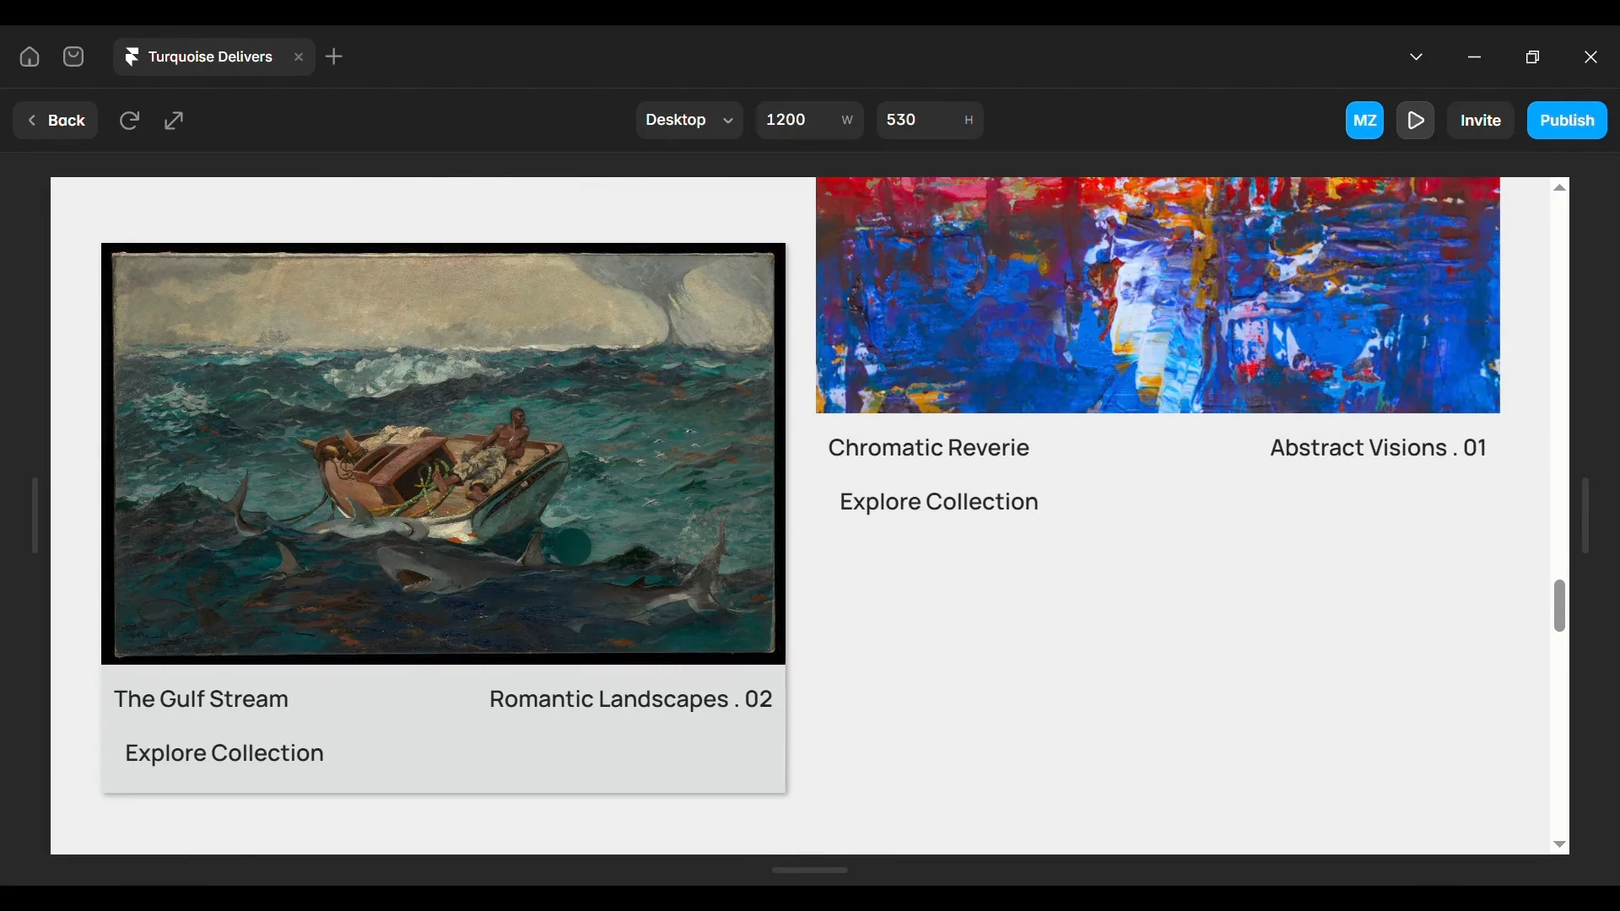The width and height of the screenshot is (1620, 911).
Task: Click the left preview resize handle
Action: point(35,515)
